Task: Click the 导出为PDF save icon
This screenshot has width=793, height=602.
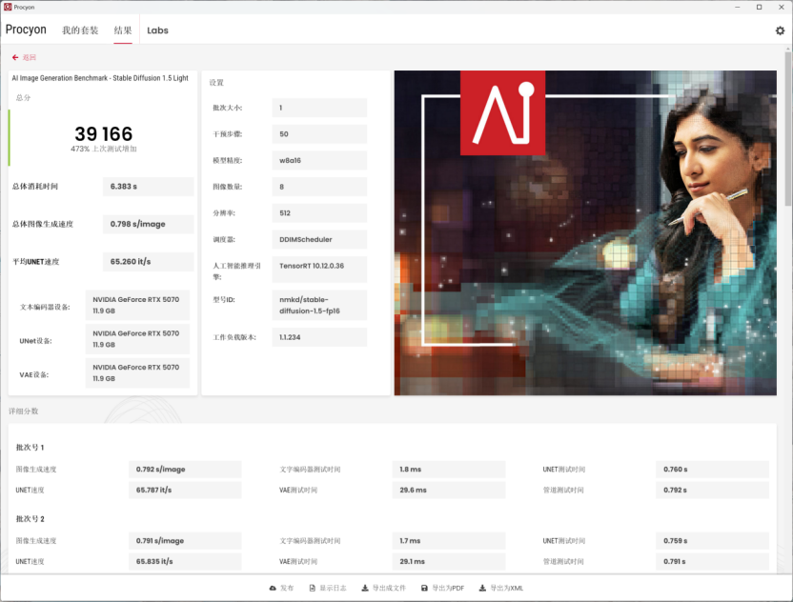Action: [424, 589]
